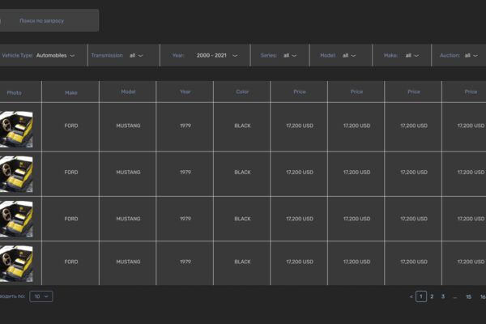Click the previous page arrow

point(411,297)
